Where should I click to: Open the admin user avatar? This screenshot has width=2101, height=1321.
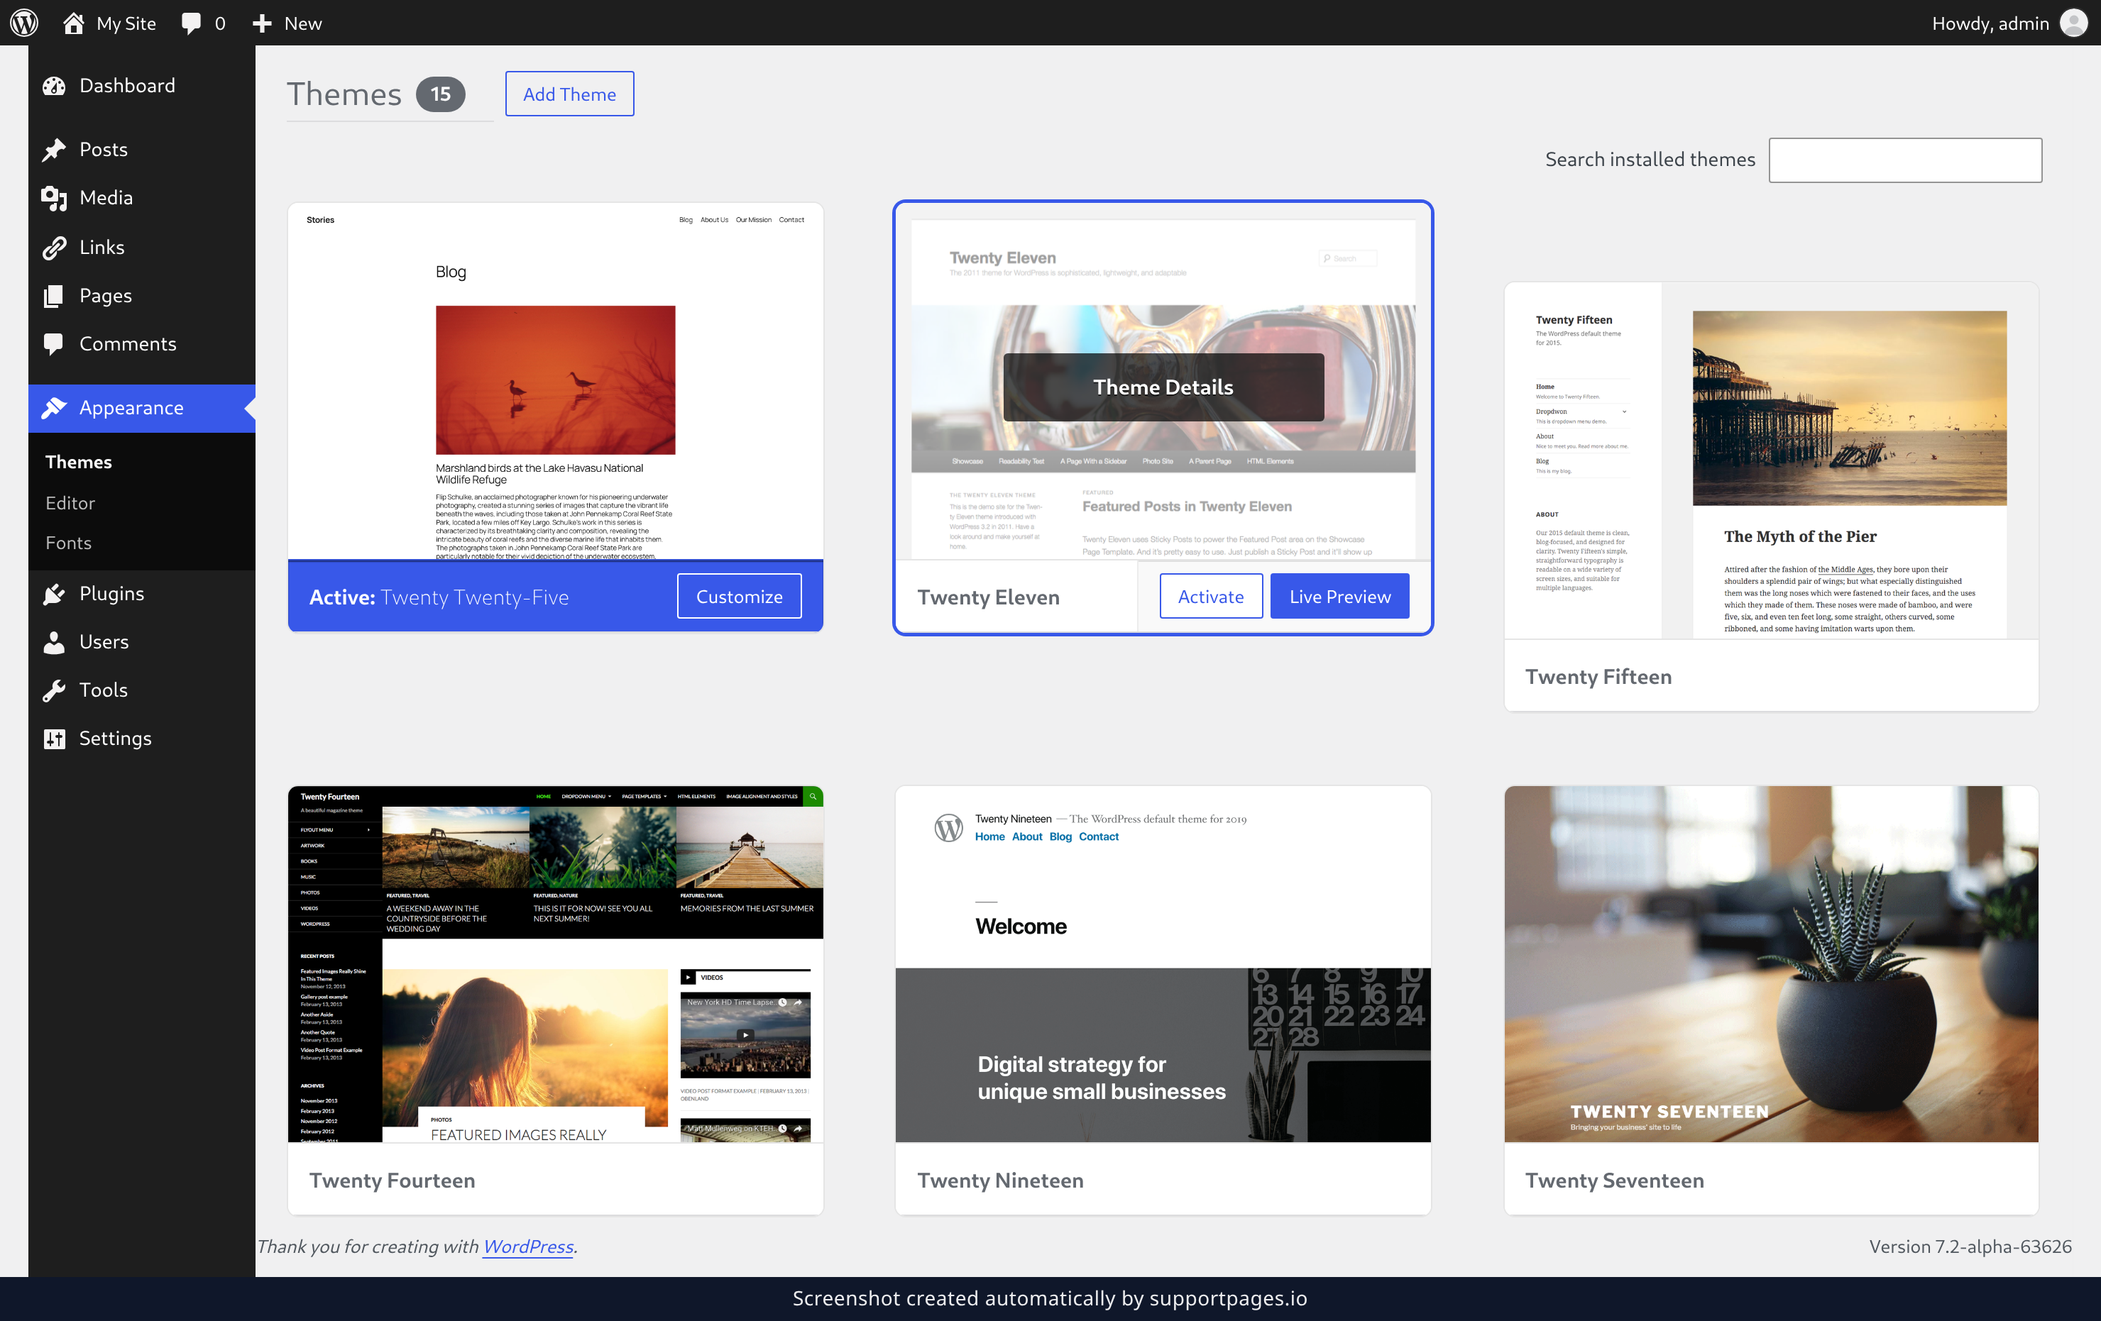click(x=2074, y=23)
